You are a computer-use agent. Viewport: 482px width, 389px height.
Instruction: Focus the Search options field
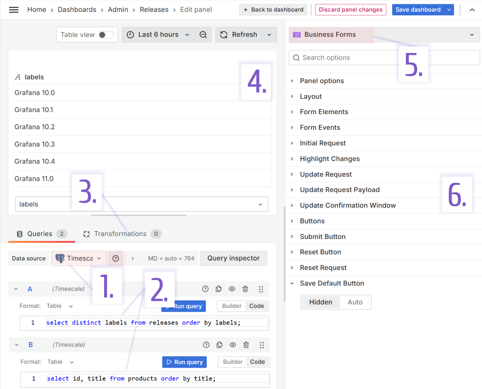[x=384, y=58]
